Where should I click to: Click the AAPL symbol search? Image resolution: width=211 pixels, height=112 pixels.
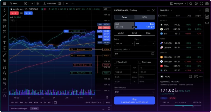tap(14, 4)
